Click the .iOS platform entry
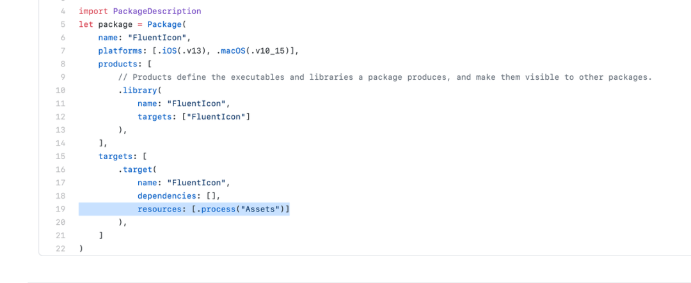Image resolution: width=691 pixels, height=283 pixels. click(179, 51)
